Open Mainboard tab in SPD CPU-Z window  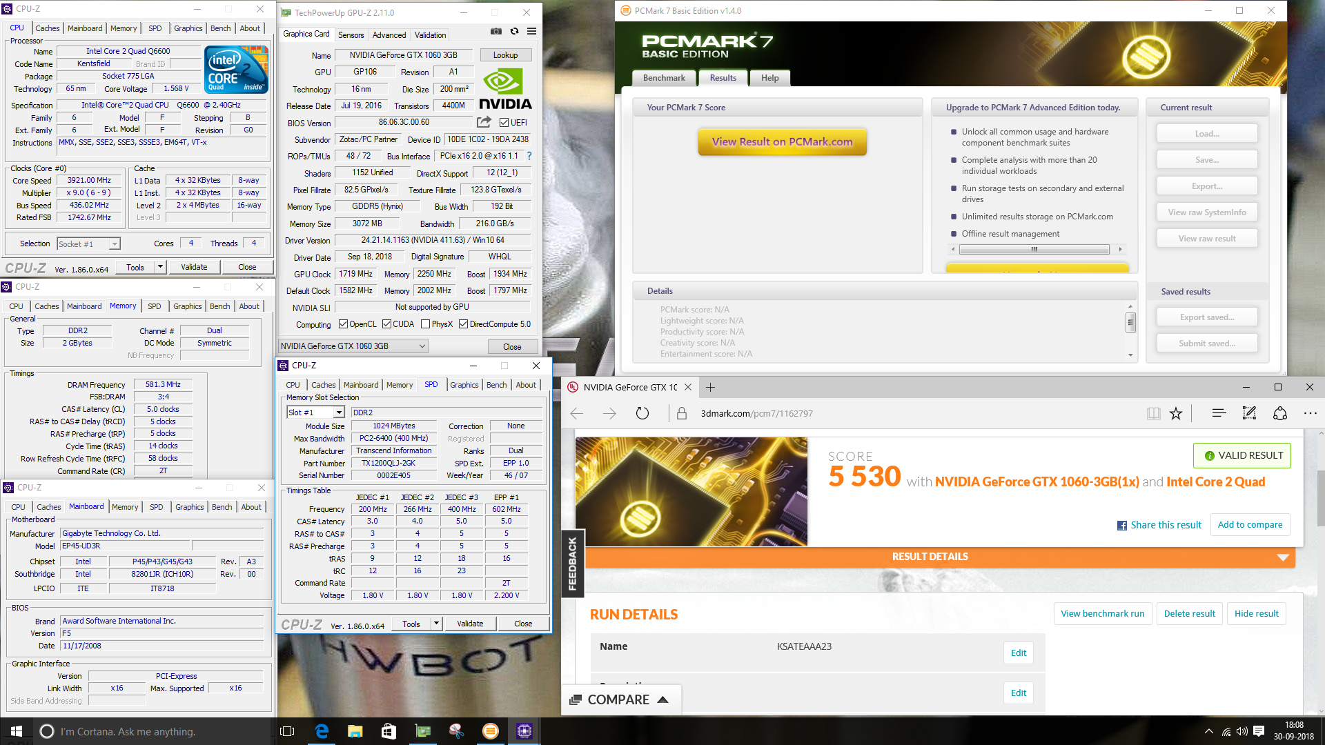361,385
